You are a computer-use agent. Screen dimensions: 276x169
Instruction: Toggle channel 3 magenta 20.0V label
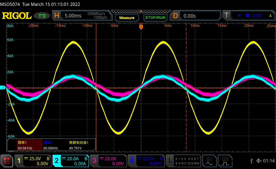pyautogui.click(x=108, y=161)
